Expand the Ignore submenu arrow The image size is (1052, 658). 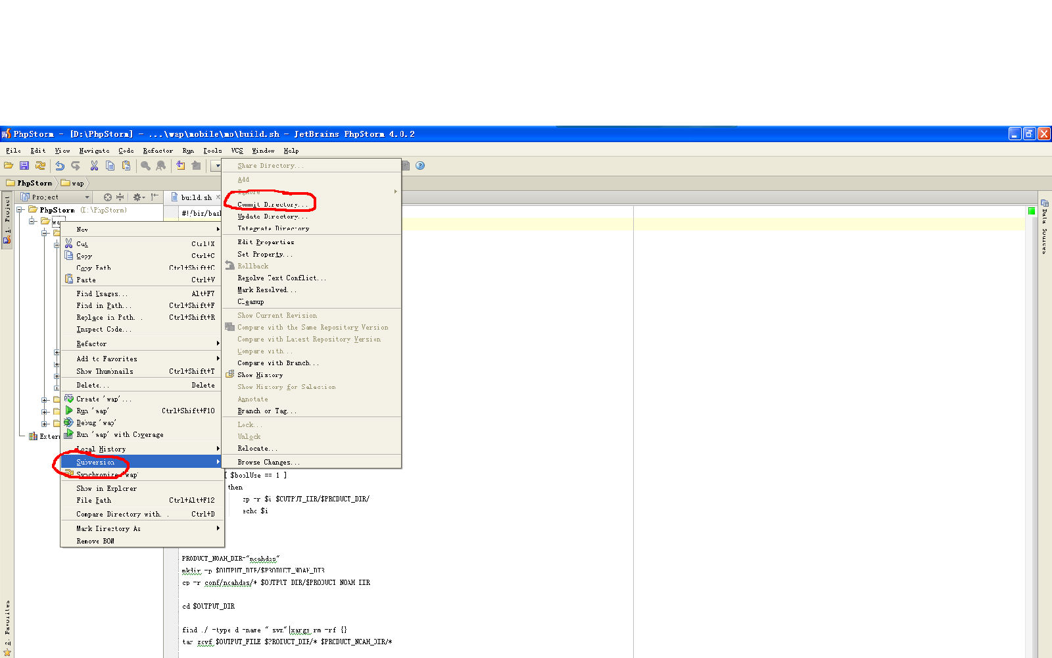395,191
